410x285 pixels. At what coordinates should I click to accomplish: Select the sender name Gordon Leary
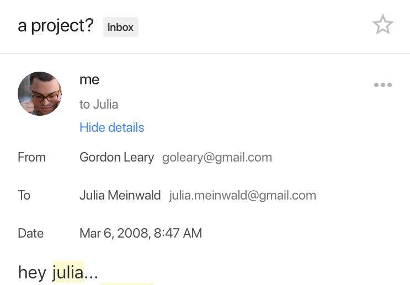tap(116, 157)
